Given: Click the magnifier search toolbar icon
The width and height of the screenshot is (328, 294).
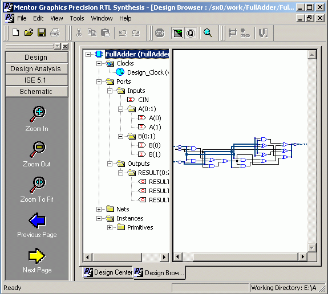Looking at the screenshot, I should pos(208,33).
